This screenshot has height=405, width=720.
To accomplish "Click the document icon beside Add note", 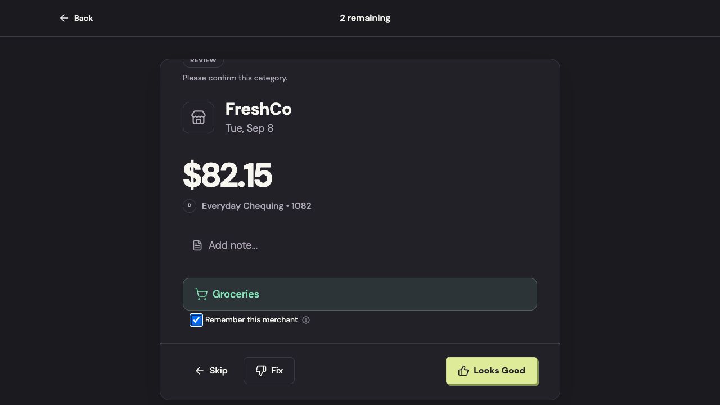I will point(197,245).
